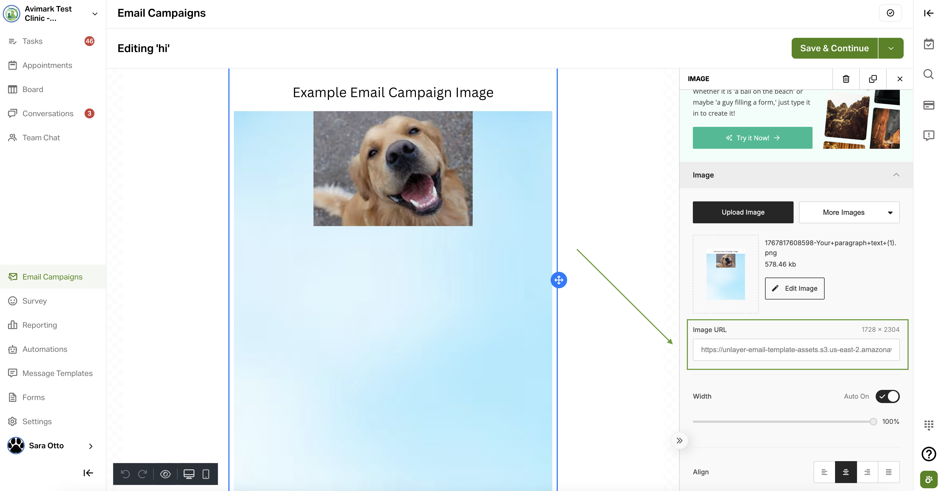Toggle the preview eye icon

click(x=165, y=474)
